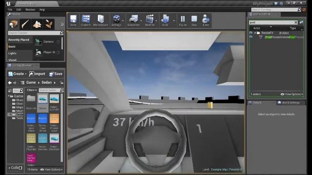This screenshot has width=312, height=175.
Task: Toggle visibility of PostProcessVolume actor
Action: 251,37
